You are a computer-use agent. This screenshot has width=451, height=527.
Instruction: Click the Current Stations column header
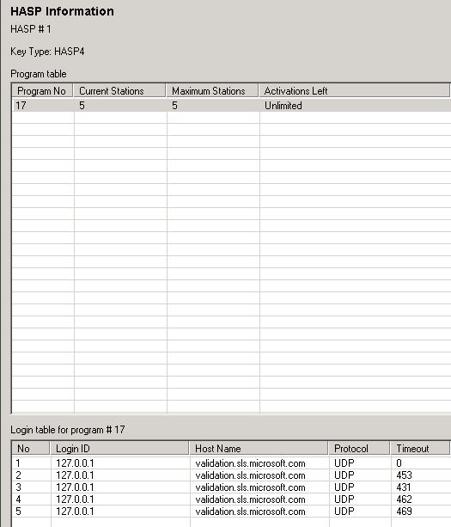tap(119, 91)
